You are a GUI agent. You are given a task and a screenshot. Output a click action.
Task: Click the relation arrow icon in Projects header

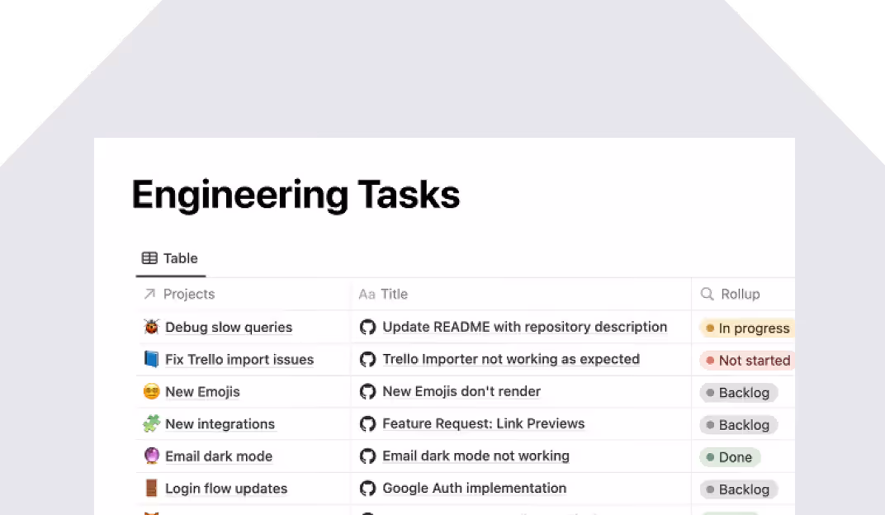coord(149,294)
